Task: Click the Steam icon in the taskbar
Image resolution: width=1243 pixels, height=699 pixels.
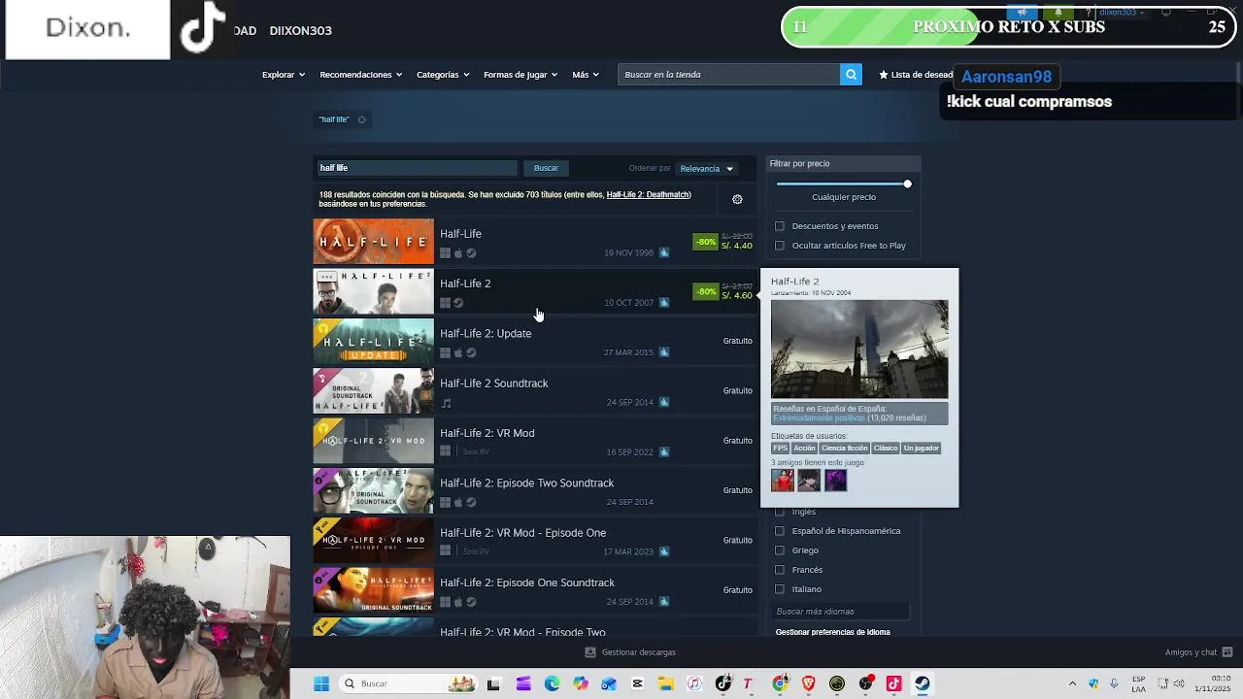Action: pos(923,683)
